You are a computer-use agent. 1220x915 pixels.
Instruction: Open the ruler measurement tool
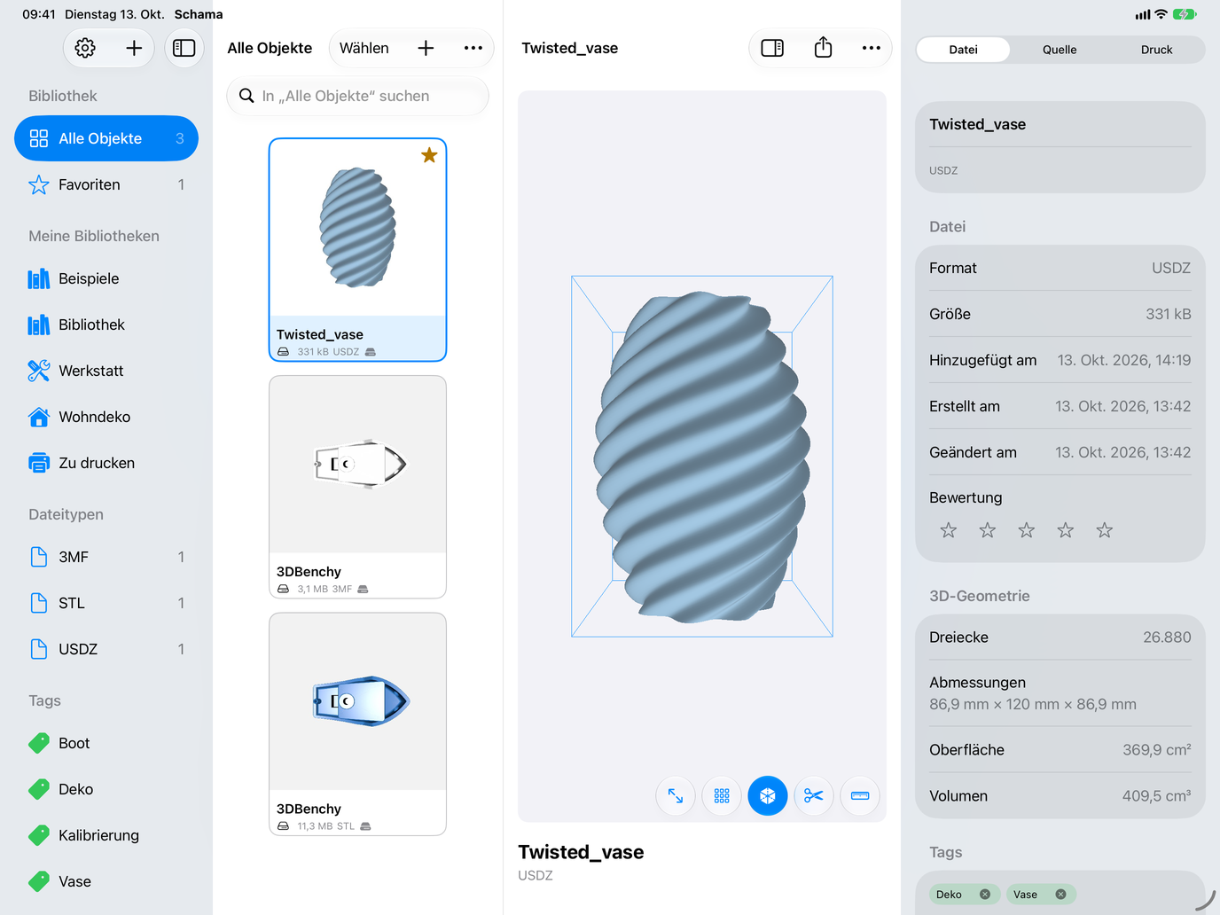[x=860, y=796]
